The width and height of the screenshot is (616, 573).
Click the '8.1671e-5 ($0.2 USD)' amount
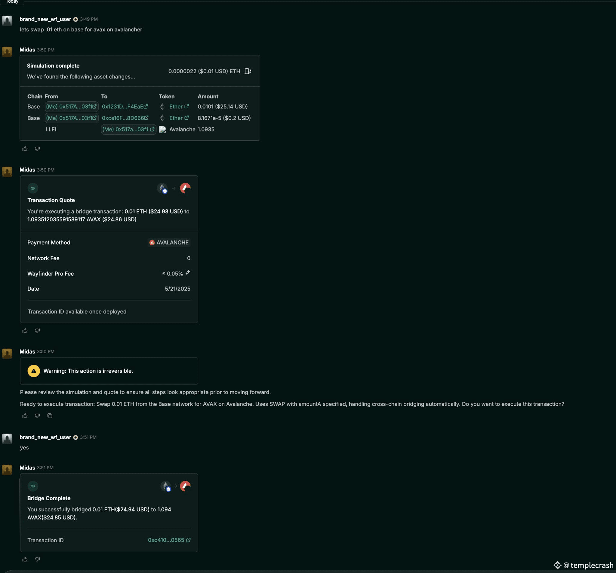pyautogui.click(x=224, y=118)
